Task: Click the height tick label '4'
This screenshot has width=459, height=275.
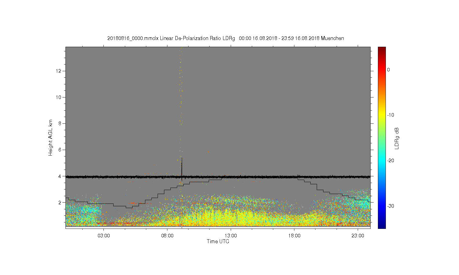Action: pyautogui.click(x=60, y=176)
